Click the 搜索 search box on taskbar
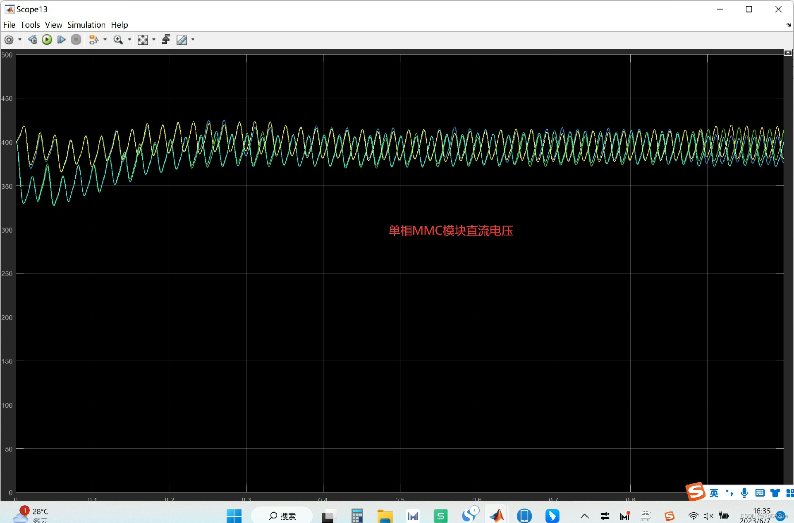 (x=282, y=516)
